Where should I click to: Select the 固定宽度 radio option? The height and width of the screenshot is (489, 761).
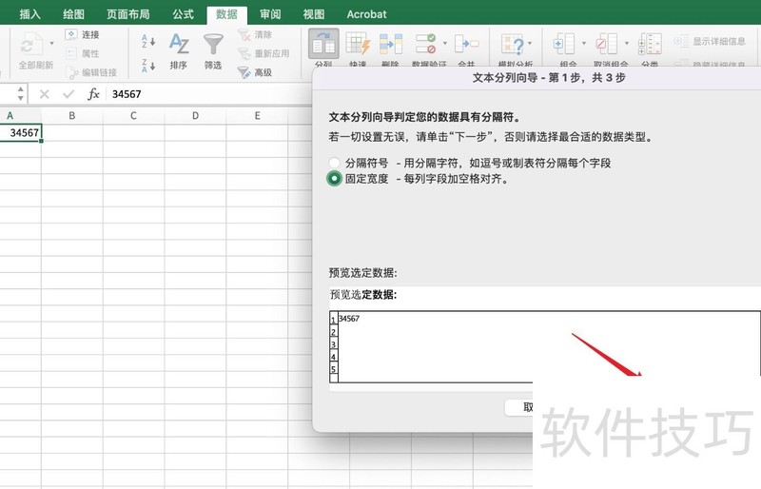pos(335,179)
